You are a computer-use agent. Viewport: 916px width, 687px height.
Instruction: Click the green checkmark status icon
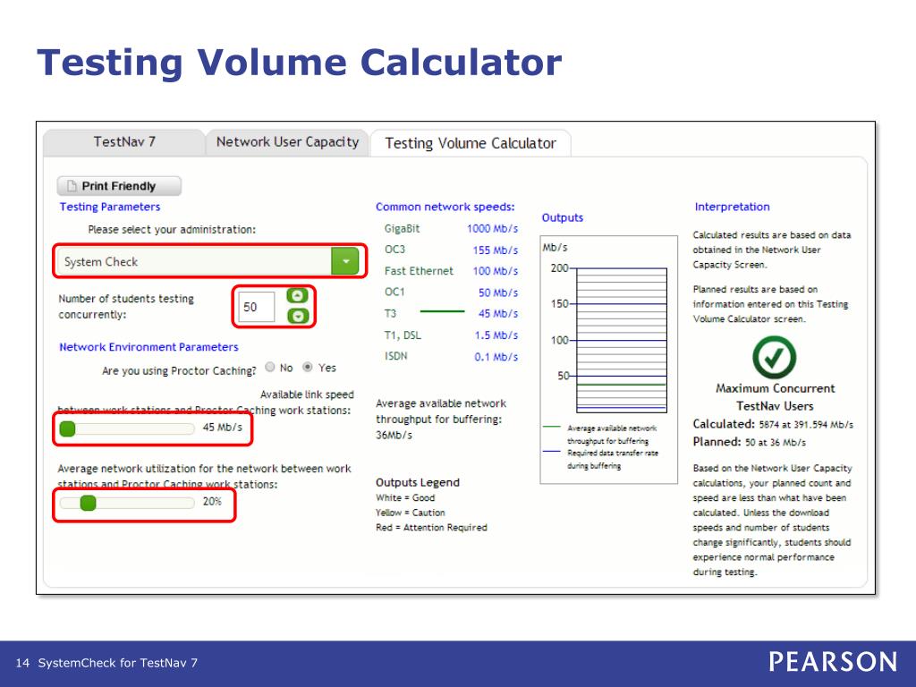tap(774, 358)
